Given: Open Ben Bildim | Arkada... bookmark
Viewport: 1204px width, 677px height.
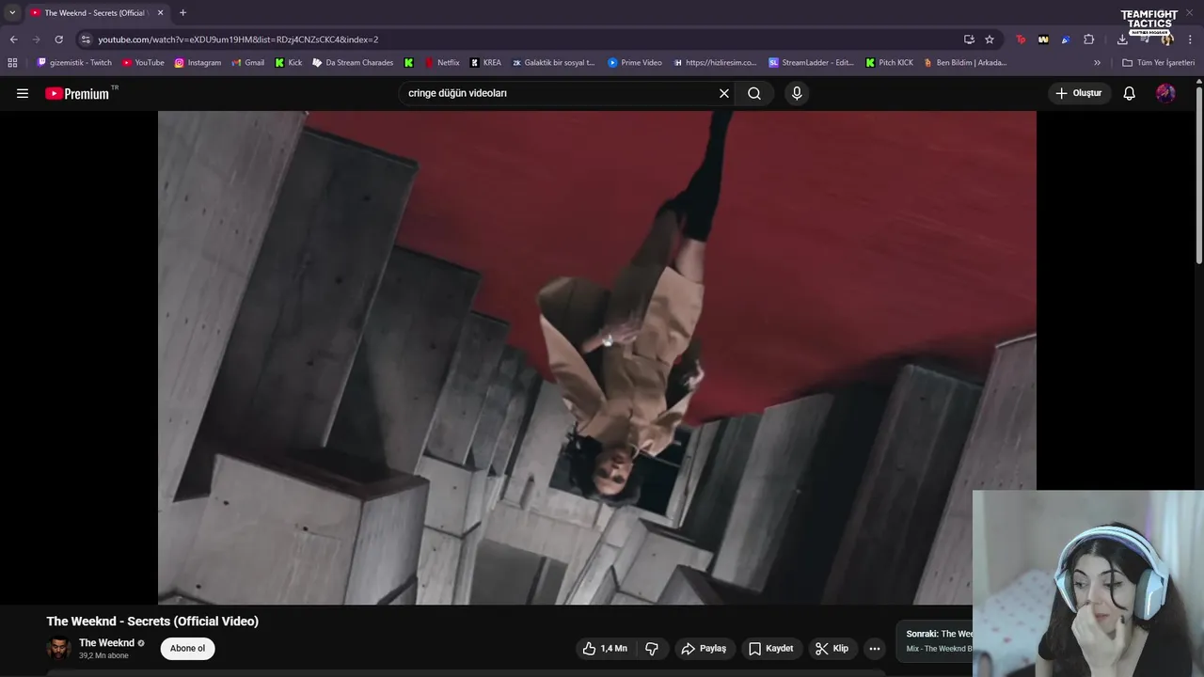Looking at the screenshot, I should (965, 63).
